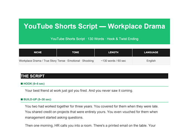Click the LENGTH column header
This screenshot has height=128, width=189.
point(113,52)
